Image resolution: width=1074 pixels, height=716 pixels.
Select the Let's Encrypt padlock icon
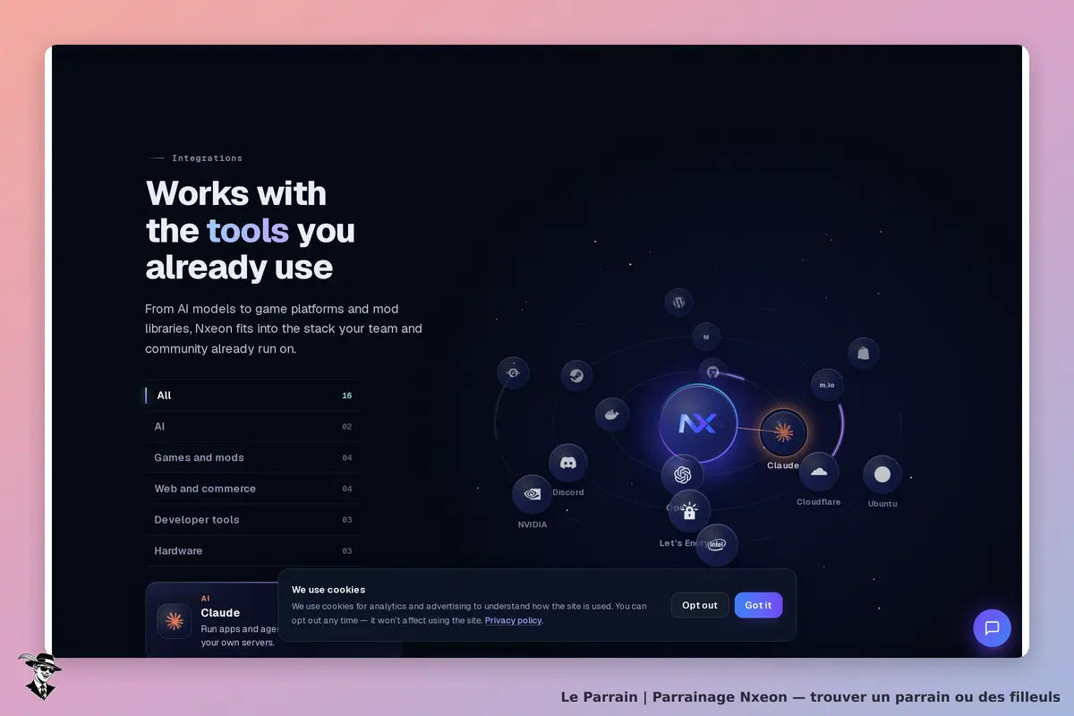pyautogui.click(x=689, y=511)
